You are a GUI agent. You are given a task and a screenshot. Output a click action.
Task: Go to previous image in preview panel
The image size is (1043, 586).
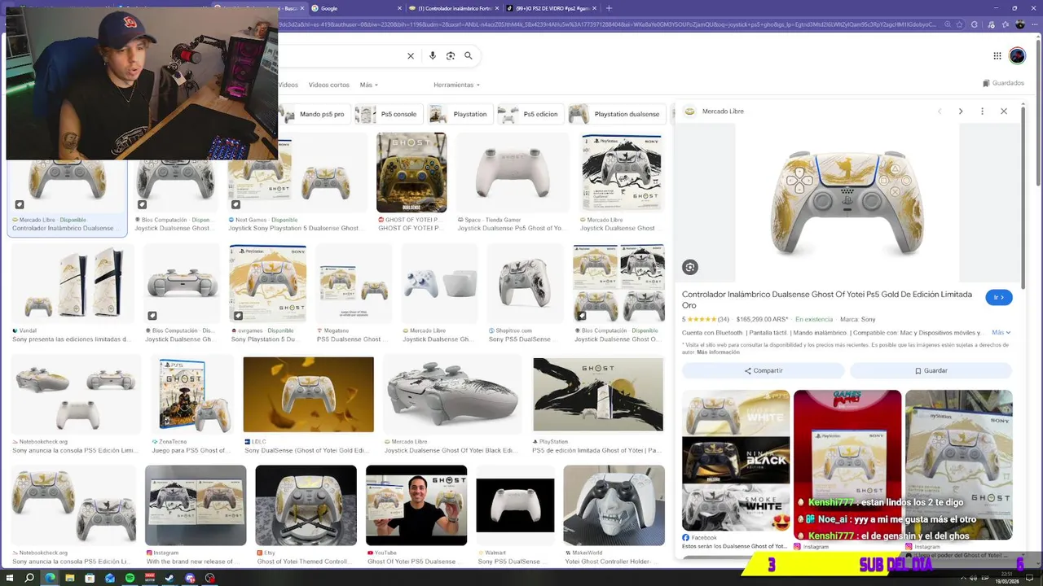coord(939,112)
